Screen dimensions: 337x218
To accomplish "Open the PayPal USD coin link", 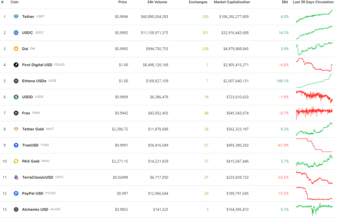I will click(x=33, y=193).
